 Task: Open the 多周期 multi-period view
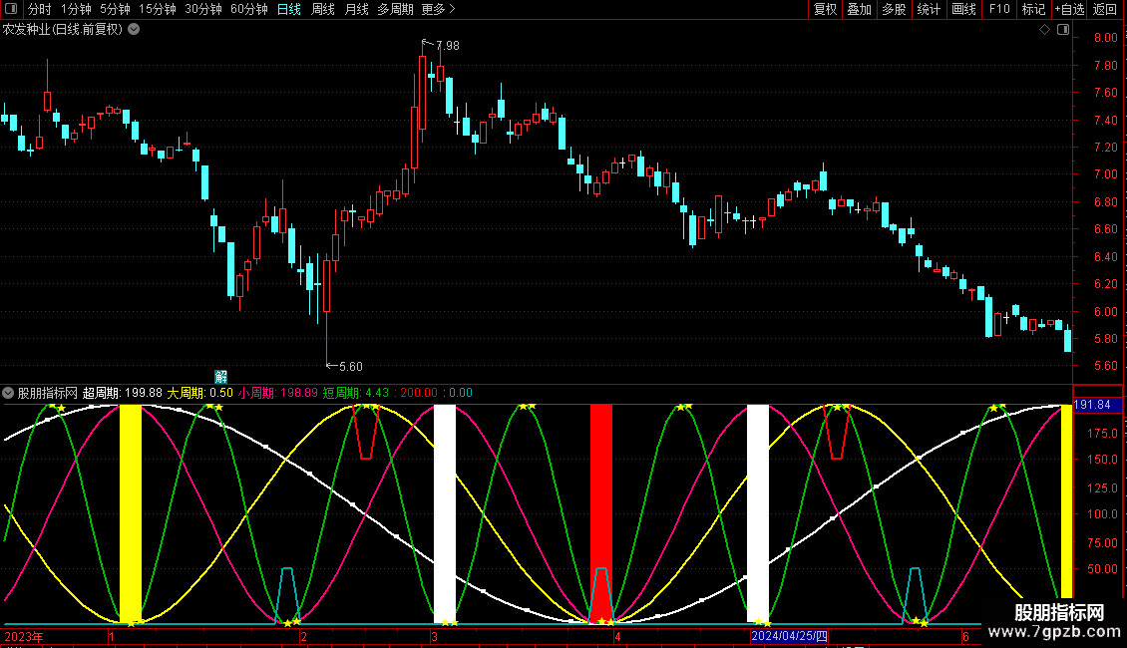pos(395,9)
